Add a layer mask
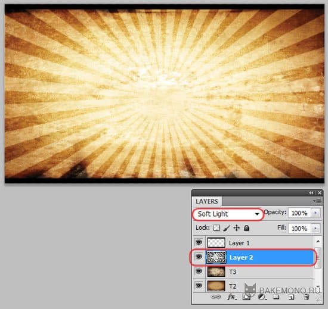 point(246,297)
